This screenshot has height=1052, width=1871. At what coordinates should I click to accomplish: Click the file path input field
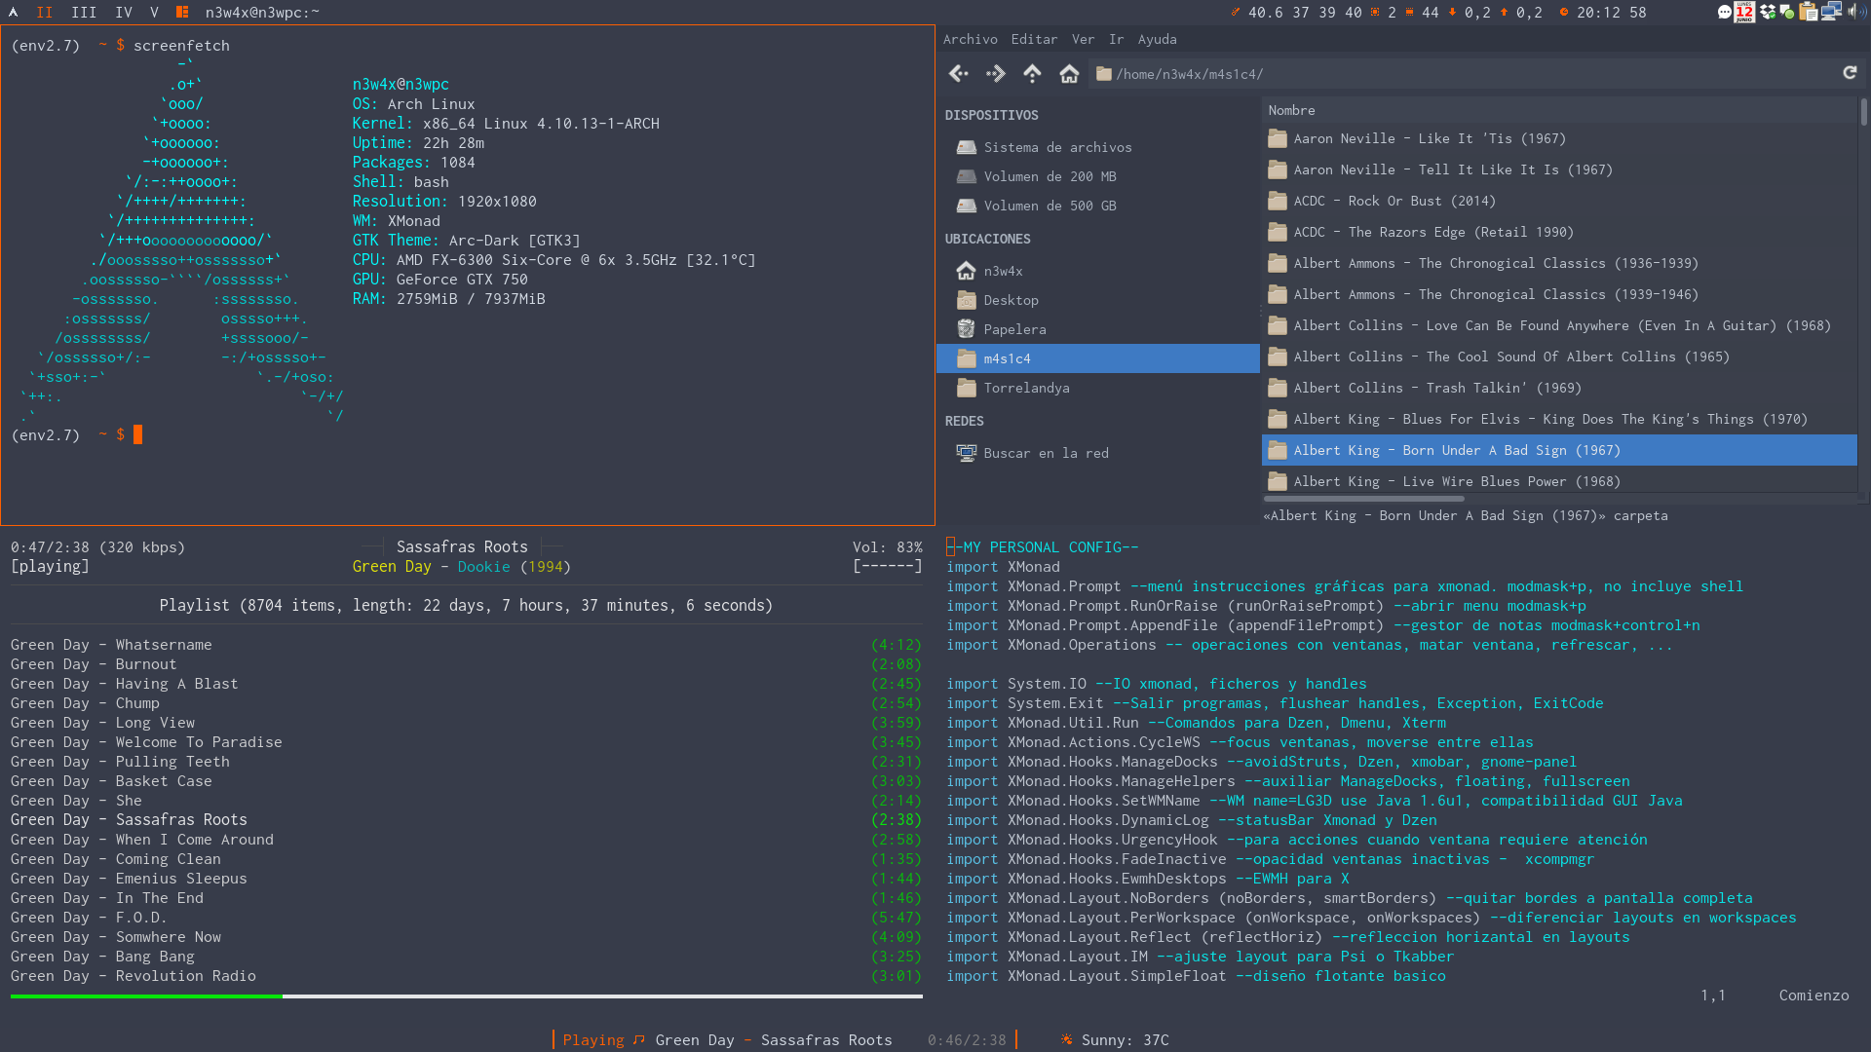1462,74
